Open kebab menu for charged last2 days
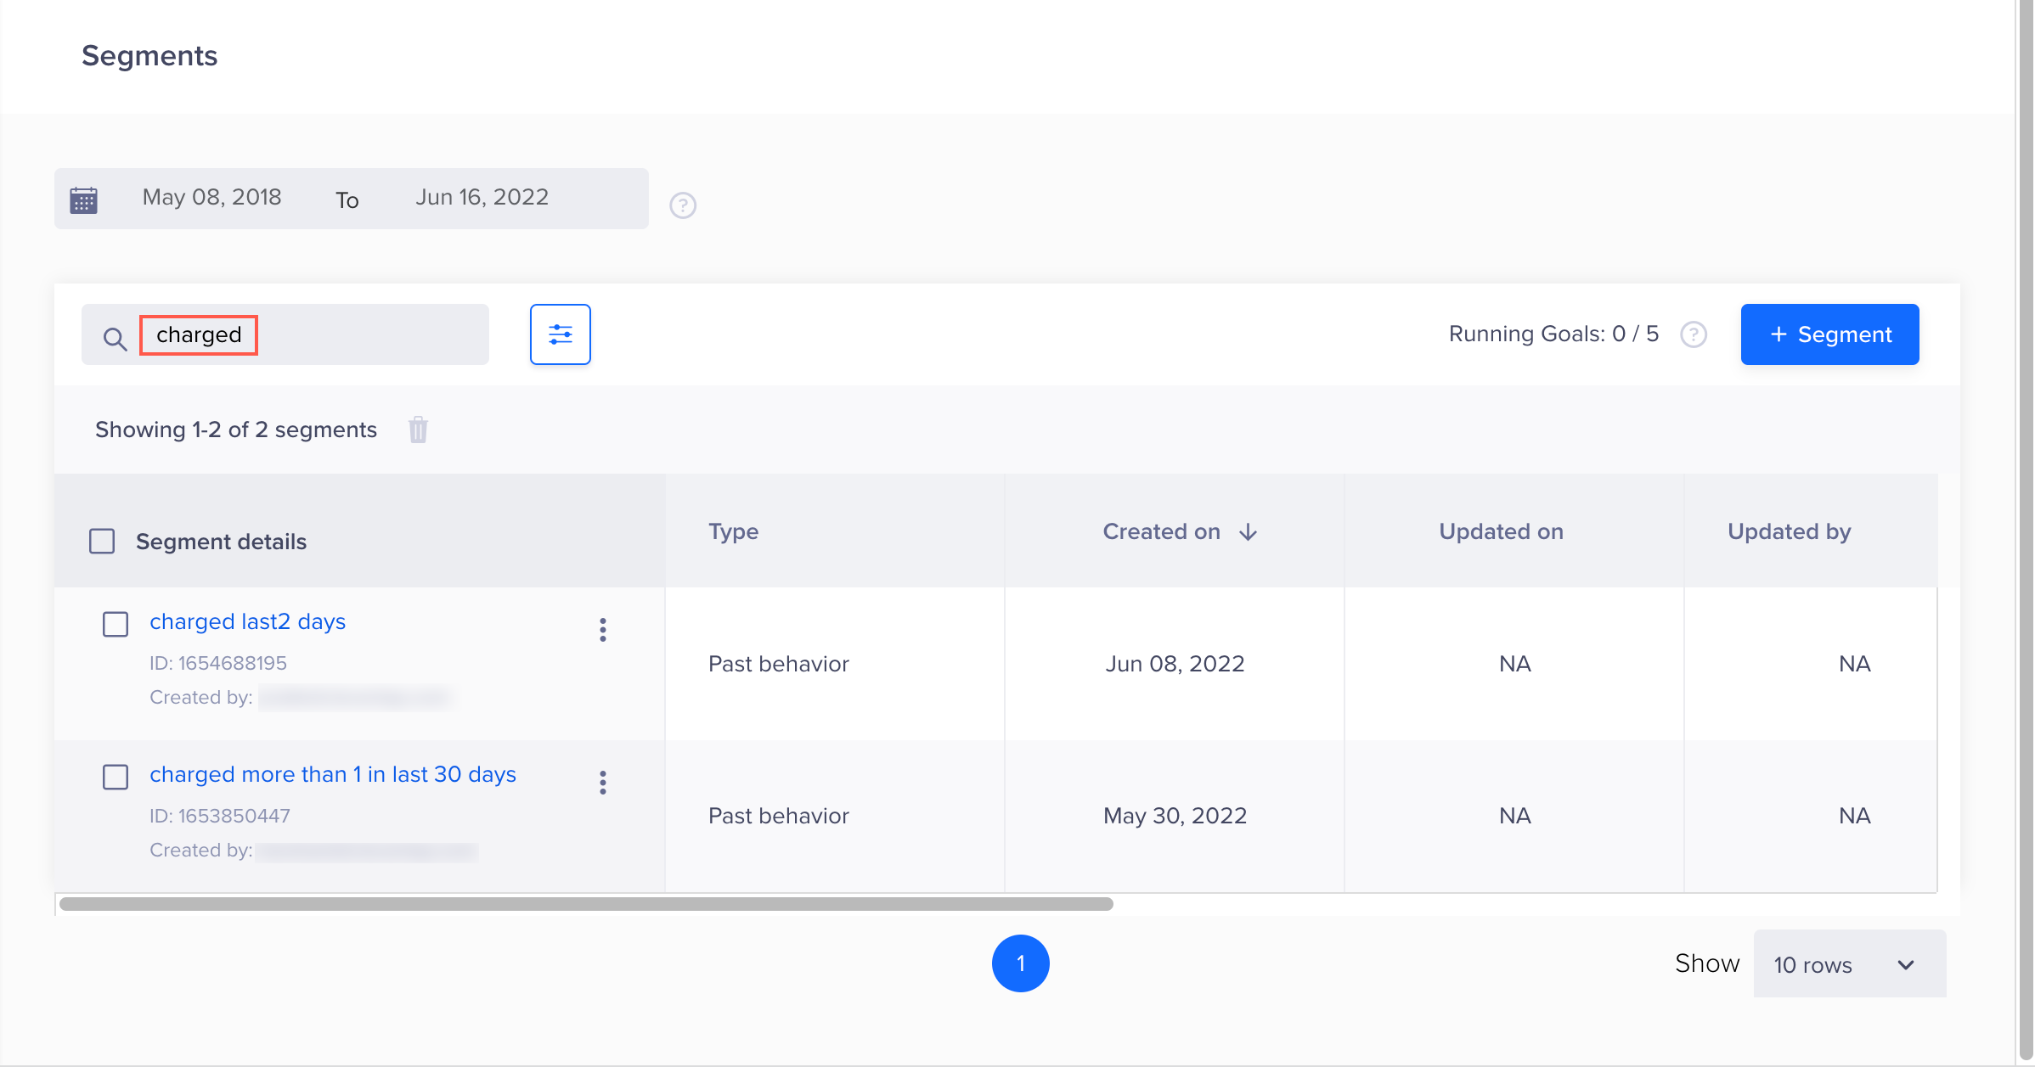 tap(603, 630)
